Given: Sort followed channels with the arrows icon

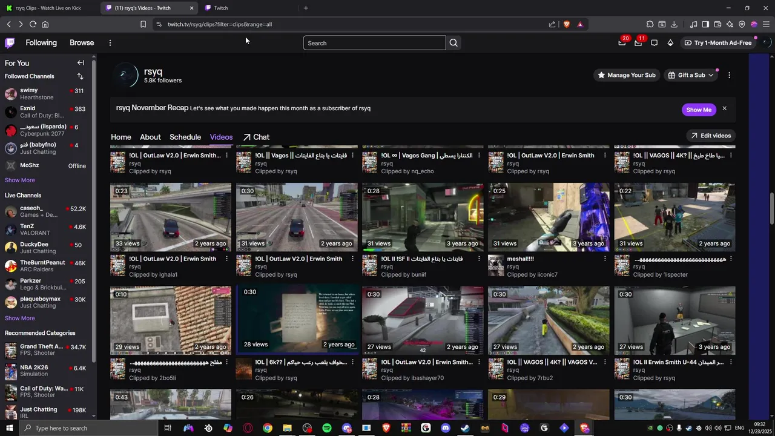Looking at the screenshot, I should pos(80,76).
